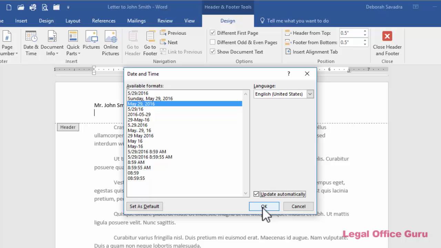
Task: Toggle Update automatically checkbox
Action: coord(256,194)
